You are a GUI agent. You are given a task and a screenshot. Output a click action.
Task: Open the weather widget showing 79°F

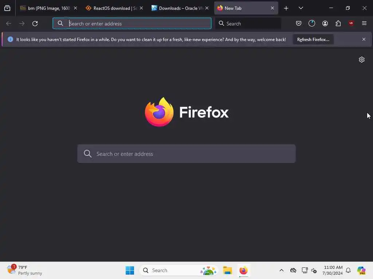pos(24,270)
